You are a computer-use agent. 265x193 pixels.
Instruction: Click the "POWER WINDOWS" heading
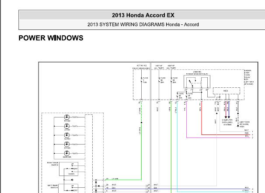click(x=51, y=38)
